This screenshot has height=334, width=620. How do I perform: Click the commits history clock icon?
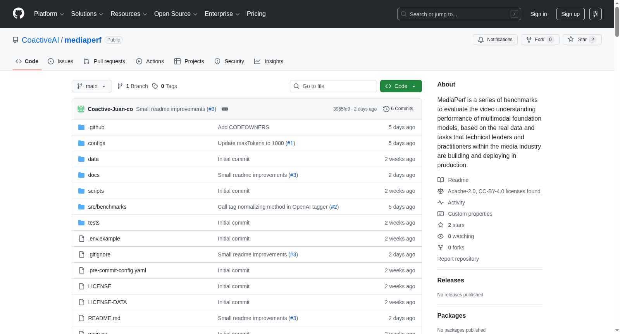[x=386, y=109]
